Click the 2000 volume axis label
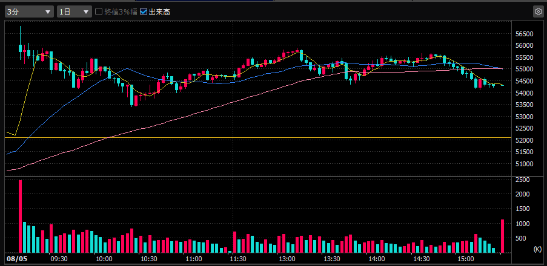547x266 pixels. [522, 194]
